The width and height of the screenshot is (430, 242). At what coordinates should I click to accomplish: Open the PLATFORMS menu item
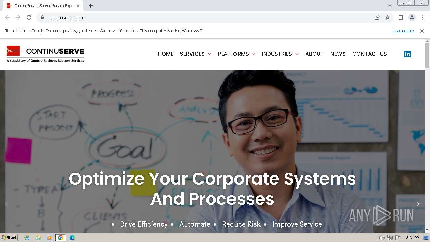pos(233,54)
